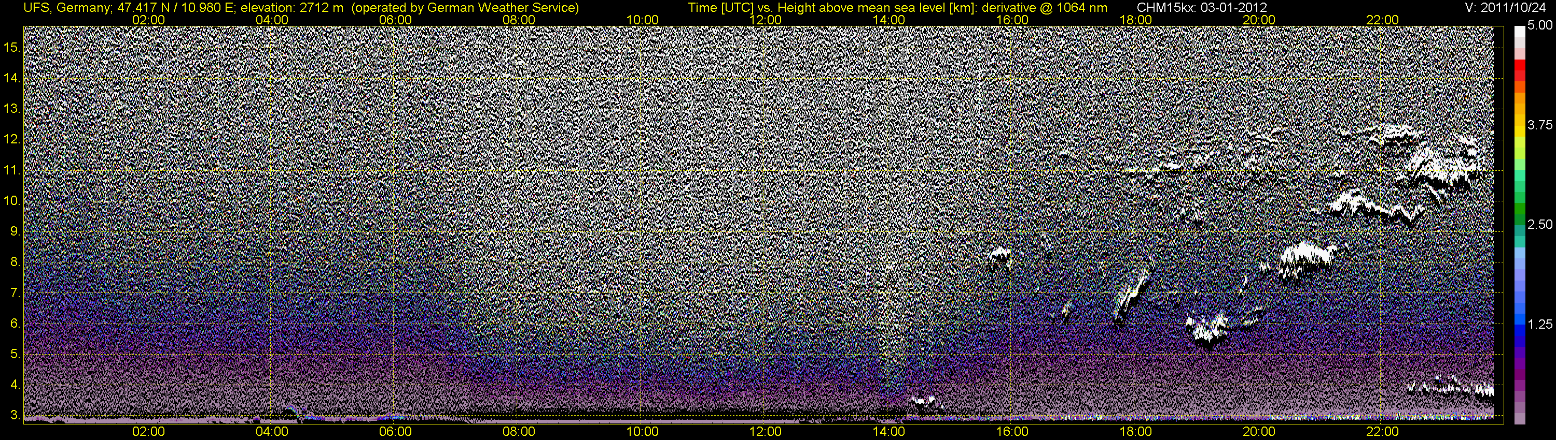This screenshot has width=1556, height=440.
Task: Click '14:00' on the top time axis
Action: [x=889, y=20]
